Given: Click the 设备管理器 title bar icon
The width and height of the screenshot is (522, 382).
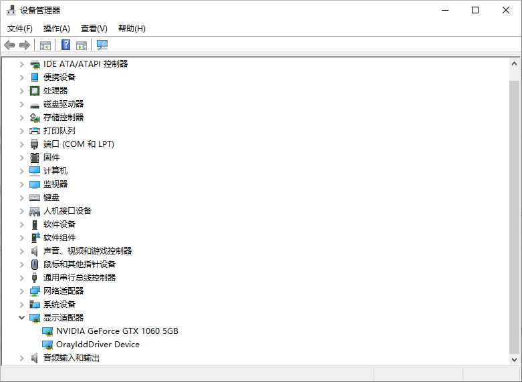Looking at the screenshot, I should [11, 10].
